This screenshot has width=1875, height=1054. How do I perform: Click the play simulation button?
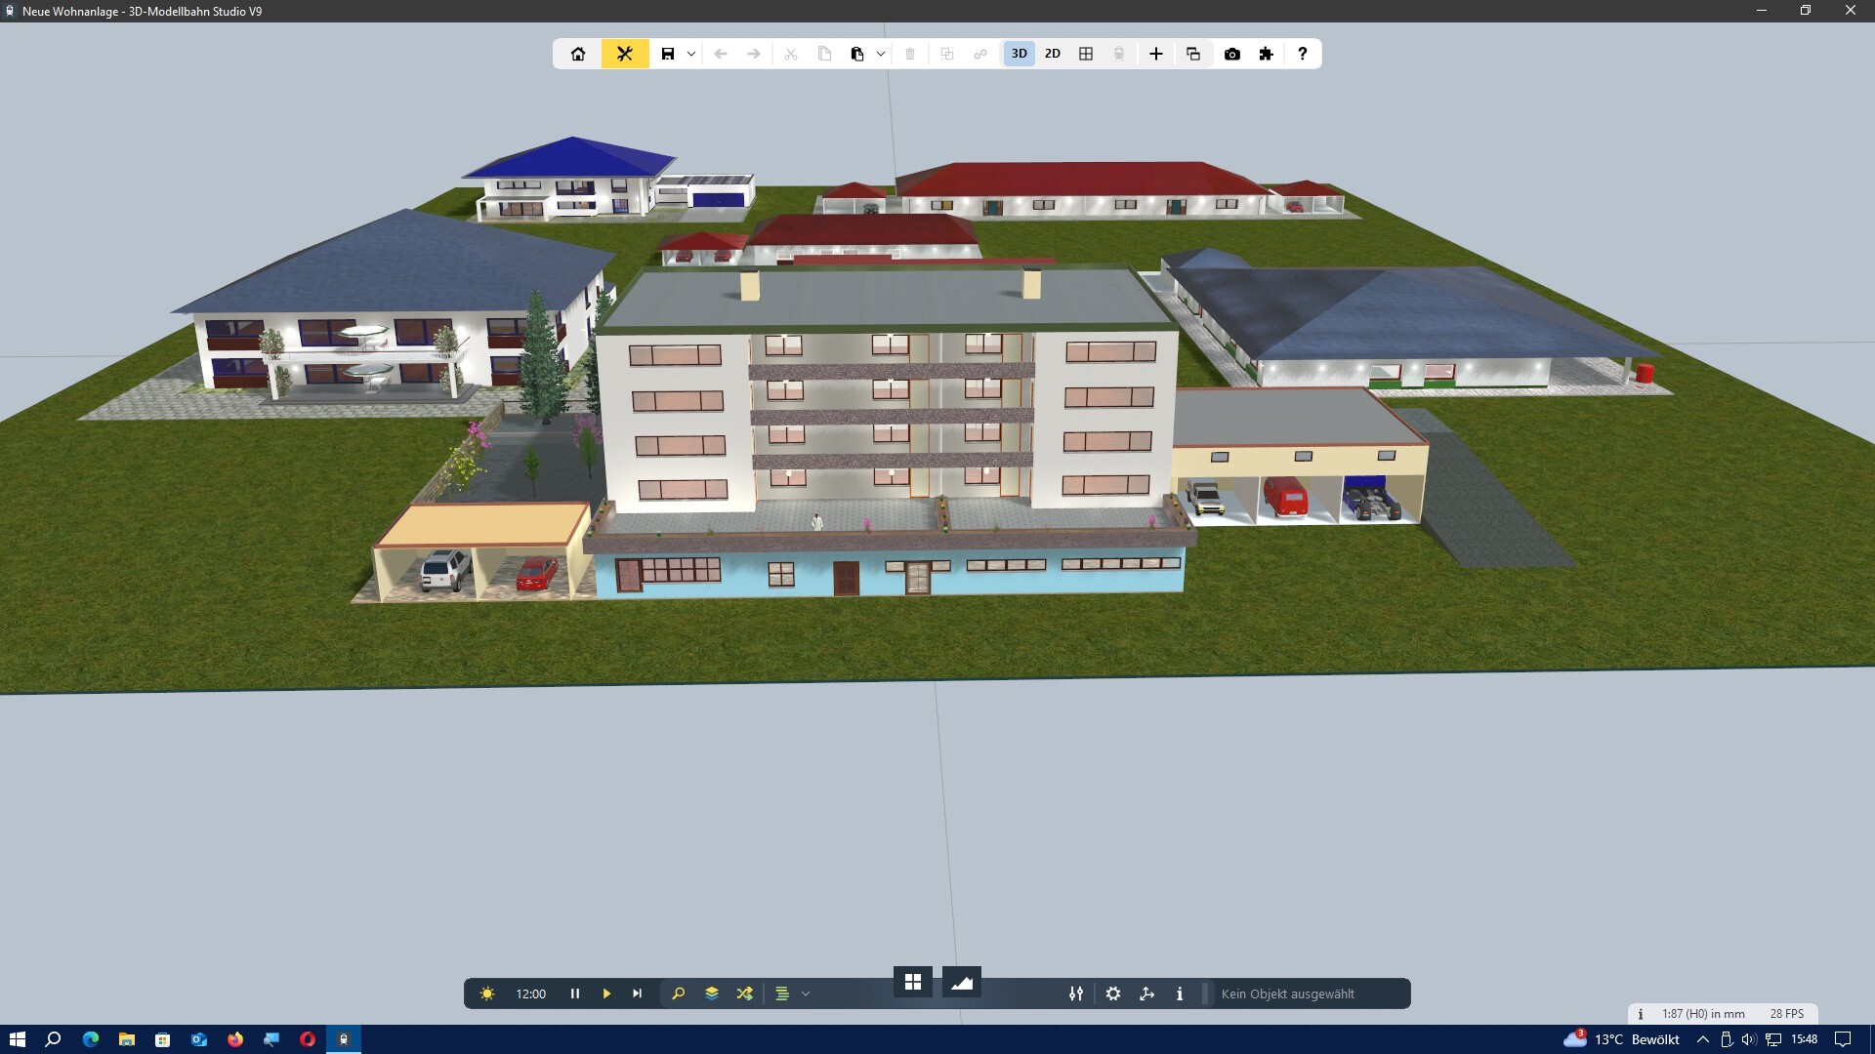pos(606,993)
